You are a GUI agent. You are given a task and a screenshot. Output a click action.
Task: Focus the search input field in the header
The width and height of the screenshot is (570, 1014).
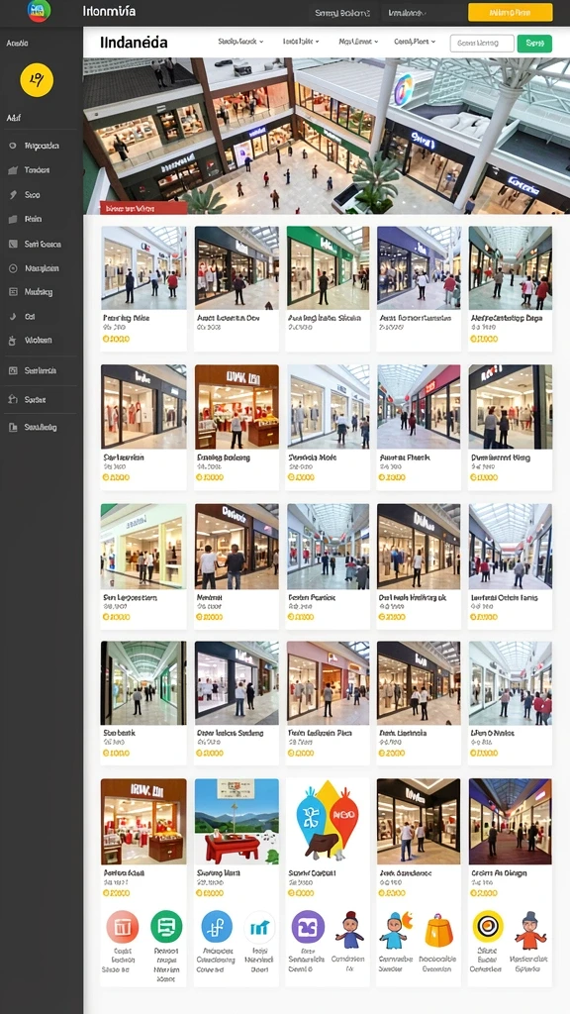[482, 44]
